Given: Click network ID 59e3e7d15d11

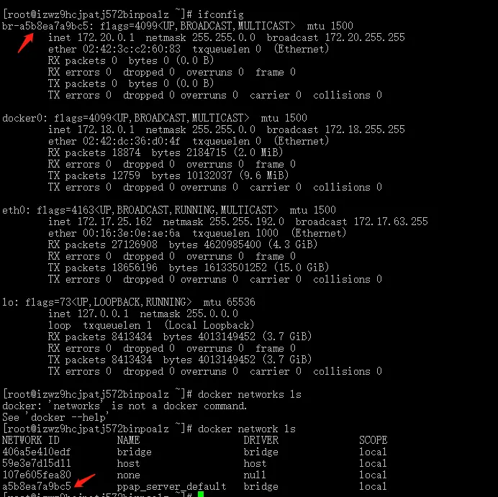Looking at the screenshot, I should [37, 463].
